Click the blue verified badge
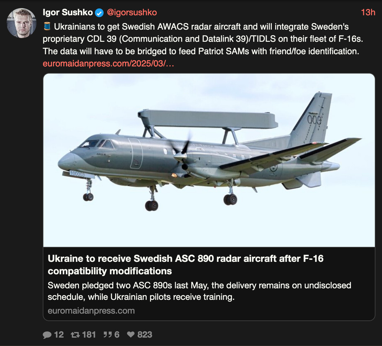Image resolution: width=382 pixels, height=346 pixels. 99,13
